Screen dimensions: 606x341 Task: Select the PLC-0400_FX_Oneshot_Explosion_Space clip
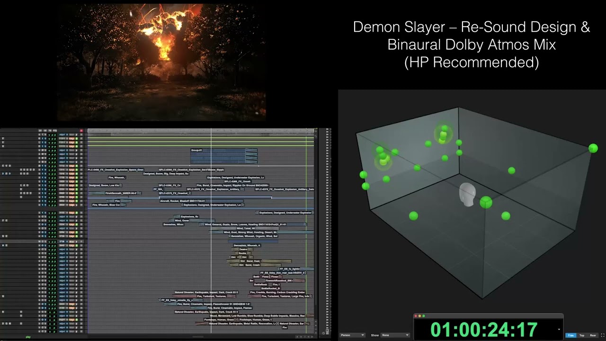pos(116,170)
